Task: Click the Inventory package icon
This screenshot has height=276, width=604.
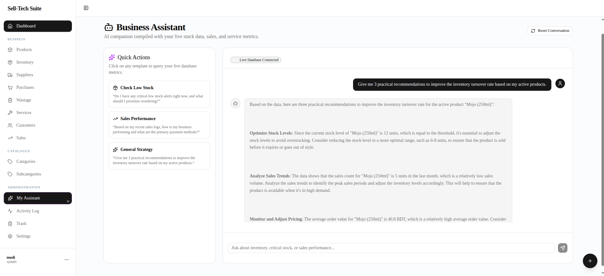Action: (10, 62)
